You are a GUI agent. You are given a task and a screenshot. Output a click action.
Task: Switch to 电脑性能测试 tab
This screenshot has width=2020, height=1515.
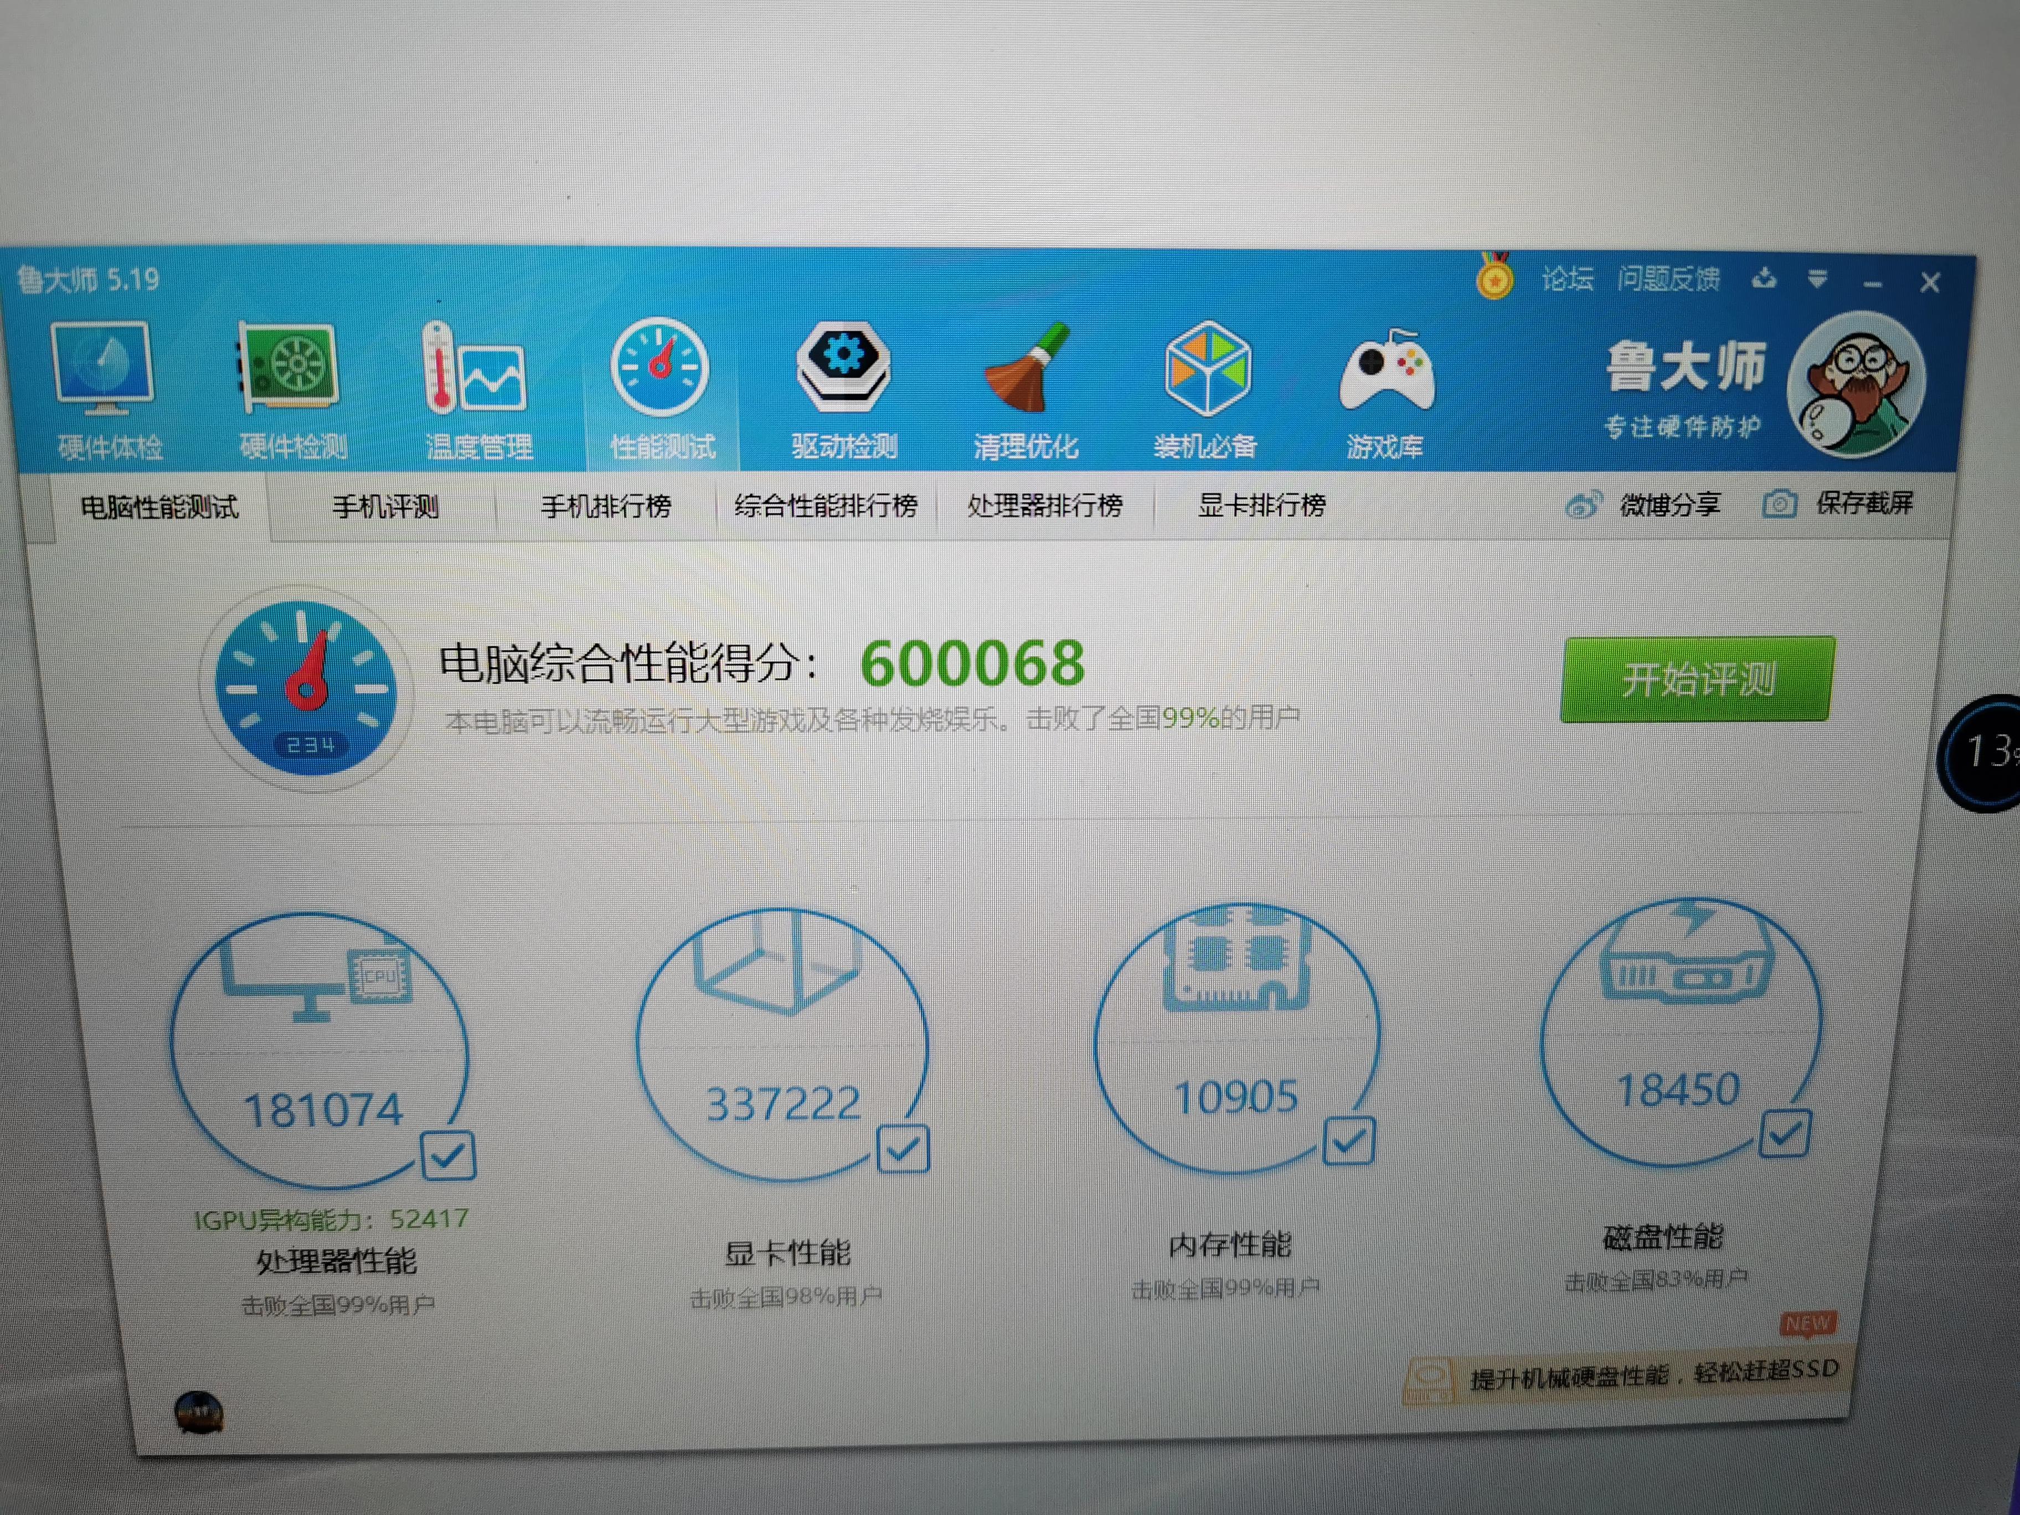coord(160,507)
